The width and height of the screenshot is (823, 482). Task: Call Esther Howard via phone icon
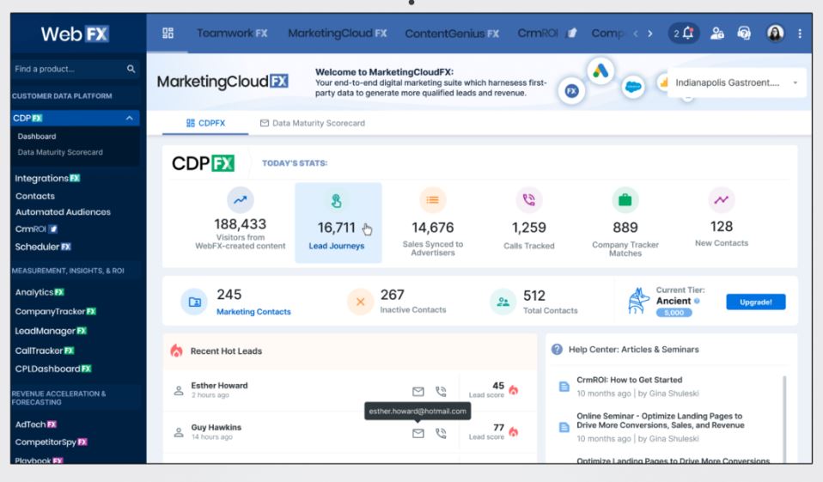click(441, 391)
